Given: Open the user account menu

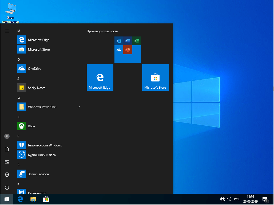Looking at the screenshot, I should click(7, 136).
